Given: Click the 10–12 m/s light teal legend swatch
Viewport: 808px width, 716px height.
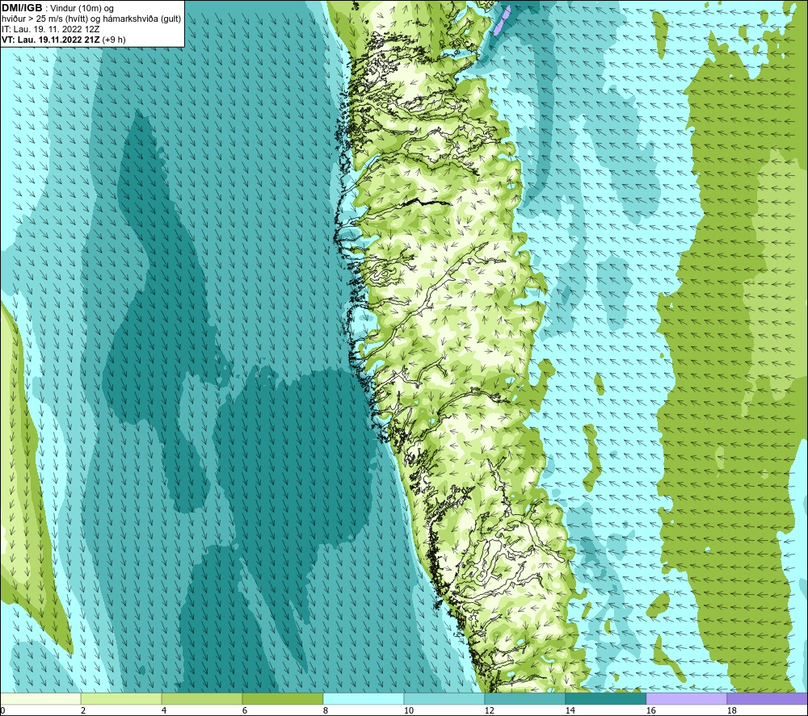Looking at the screenshot, I should 444,698.
